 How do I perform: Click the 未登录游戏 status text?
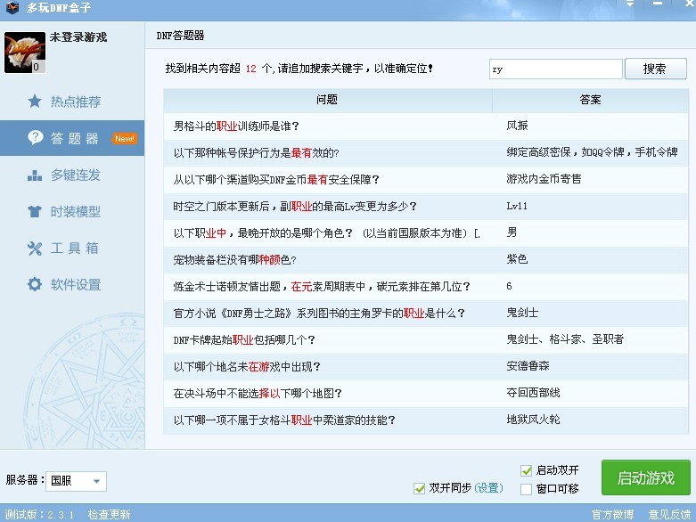78,37
